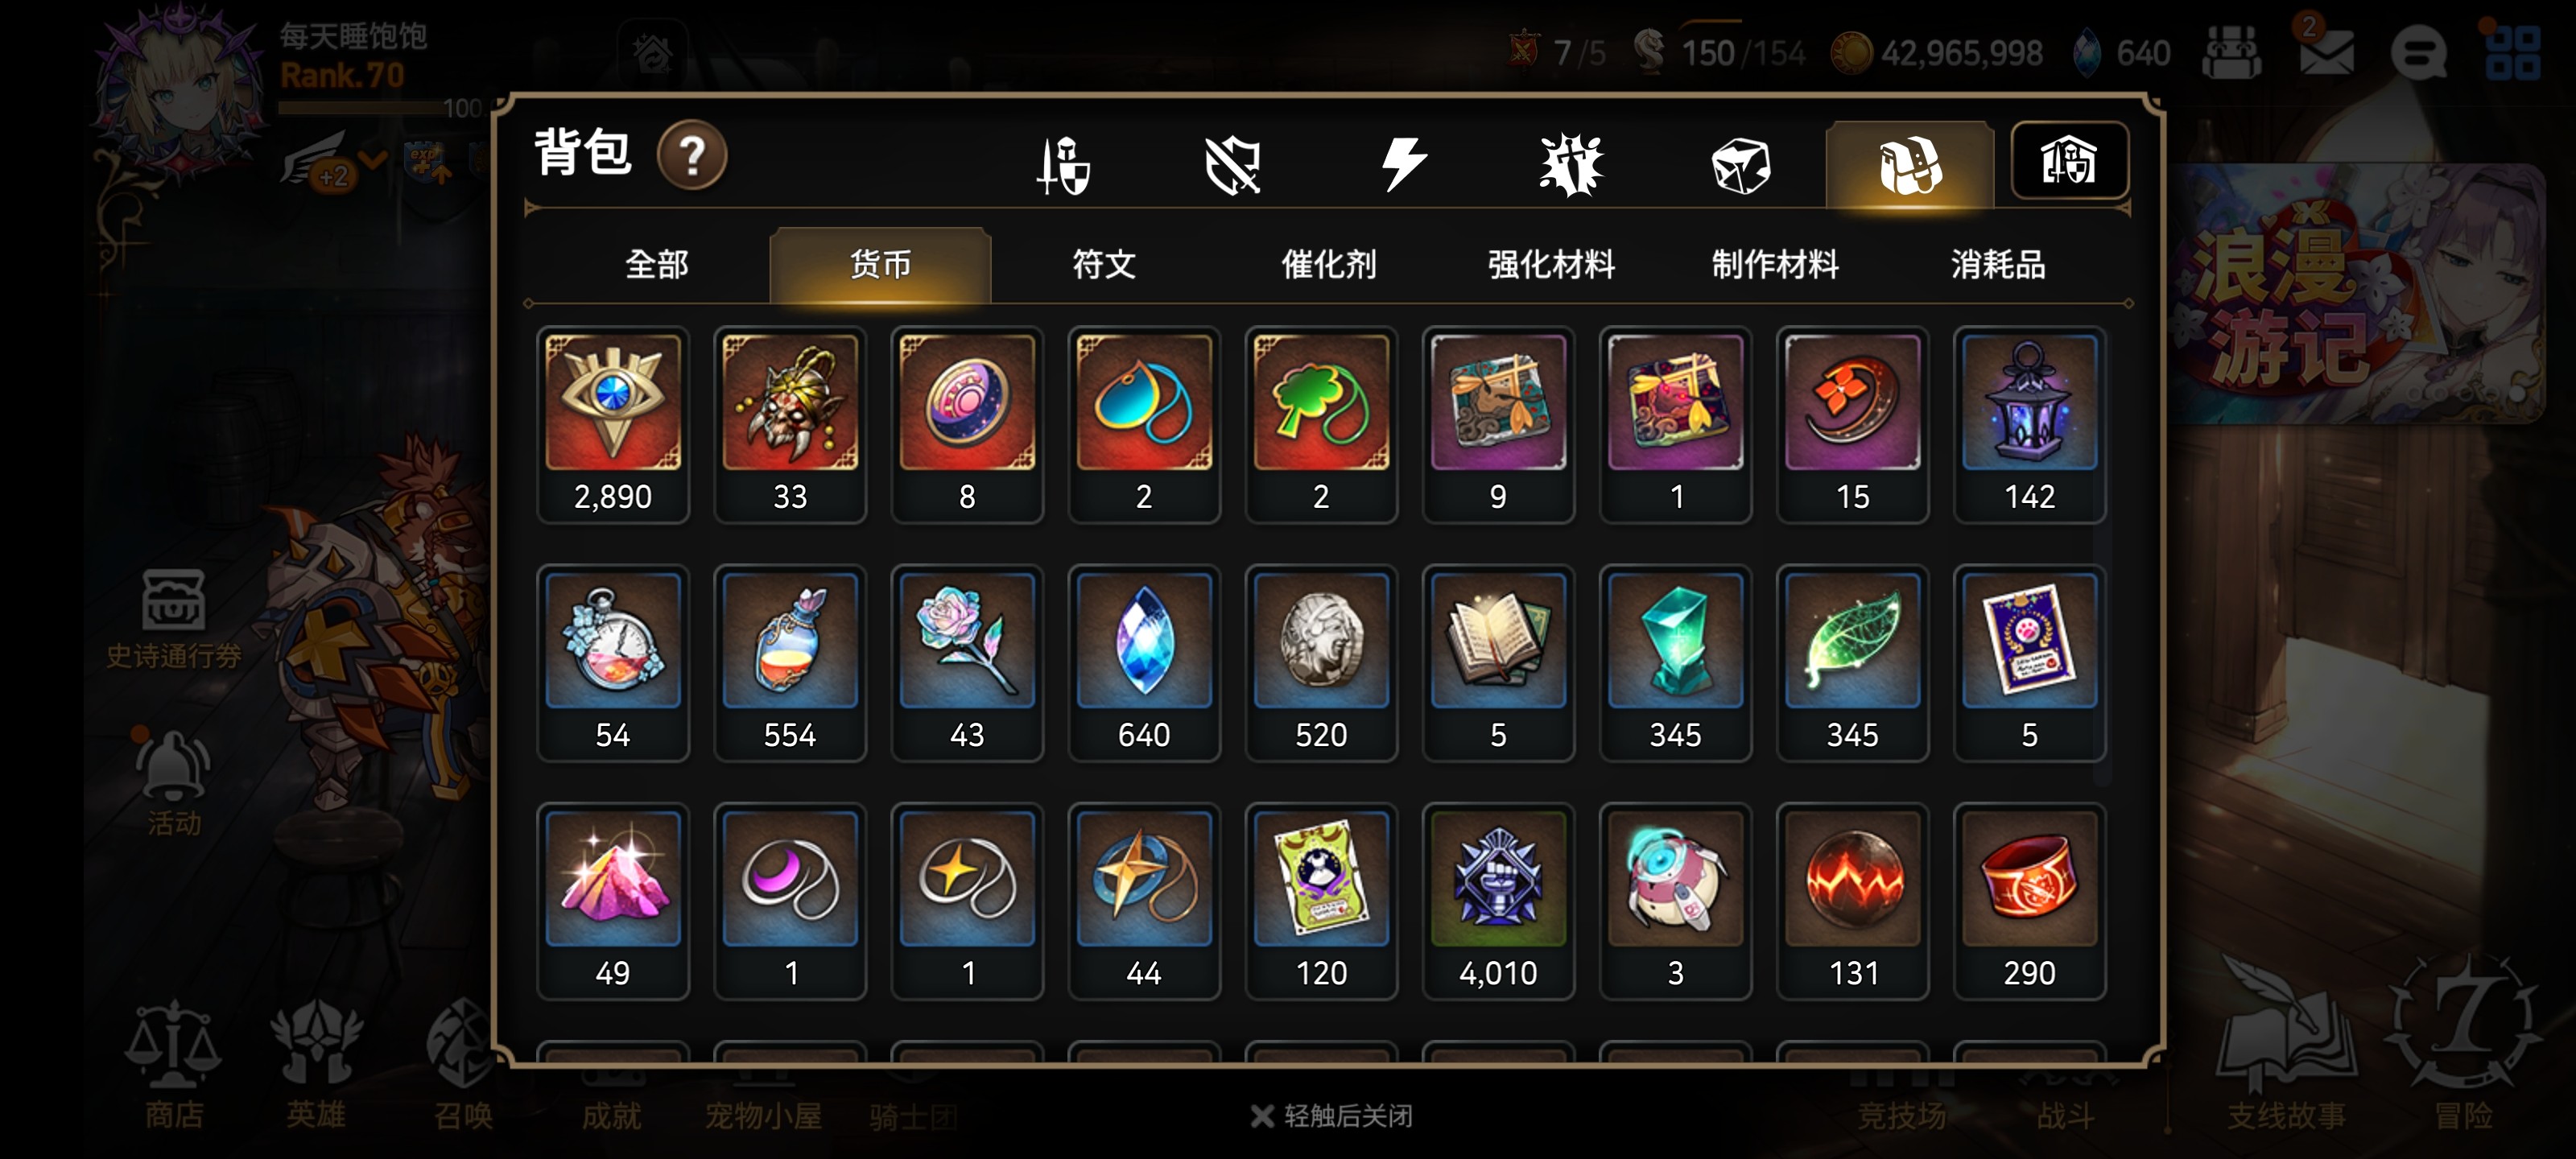Viewport: 2576px width, 1159px height.
Task: Select the green leaf item with 345
Action: (x=1852, y=662)
